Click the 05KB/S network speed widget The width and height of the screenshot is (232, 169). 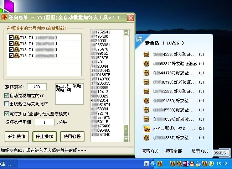[x=222, y=153]
